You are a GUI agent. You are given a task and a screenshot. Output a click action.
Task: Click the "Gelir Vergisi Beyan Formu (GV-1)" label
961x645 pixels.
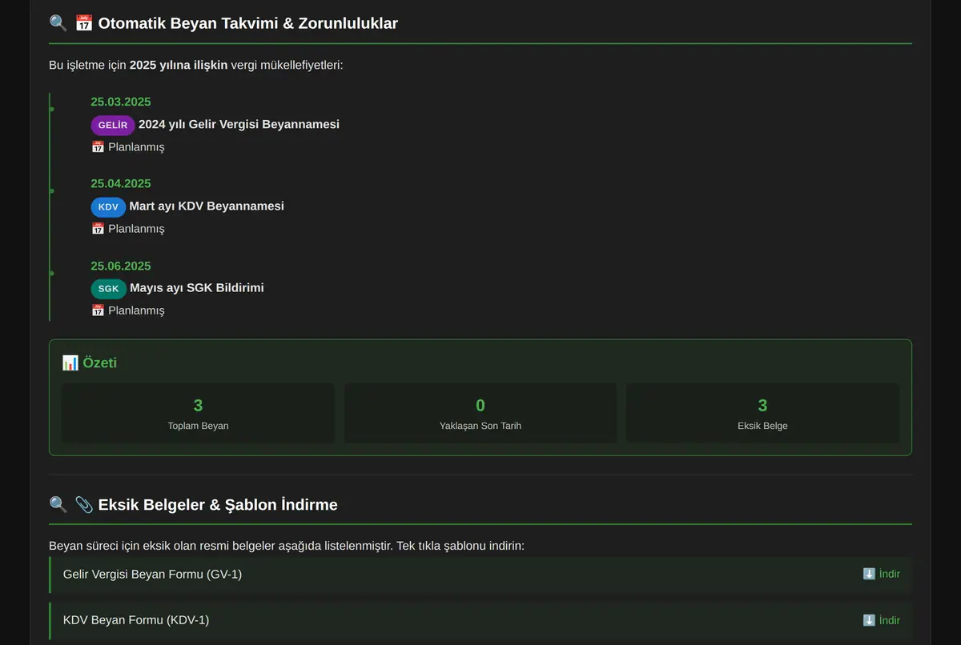pos(152,575)
